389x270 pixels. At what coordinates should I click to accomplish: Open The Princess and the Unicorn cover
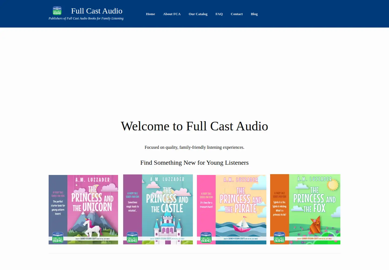pyautogui.click(x=83, y=210)
